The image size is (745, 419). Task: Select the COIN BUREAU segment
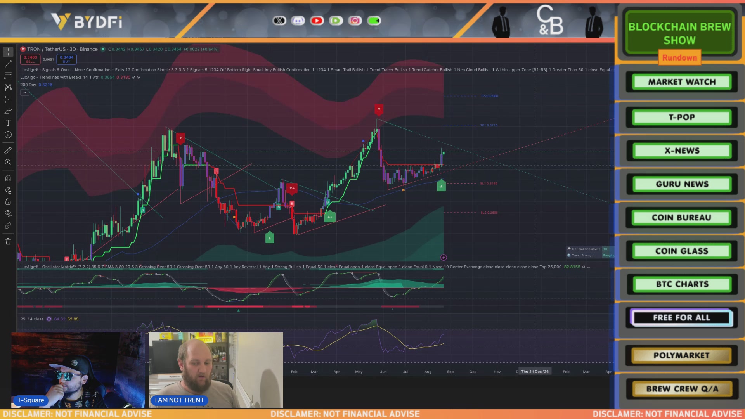tap(682, 218)
